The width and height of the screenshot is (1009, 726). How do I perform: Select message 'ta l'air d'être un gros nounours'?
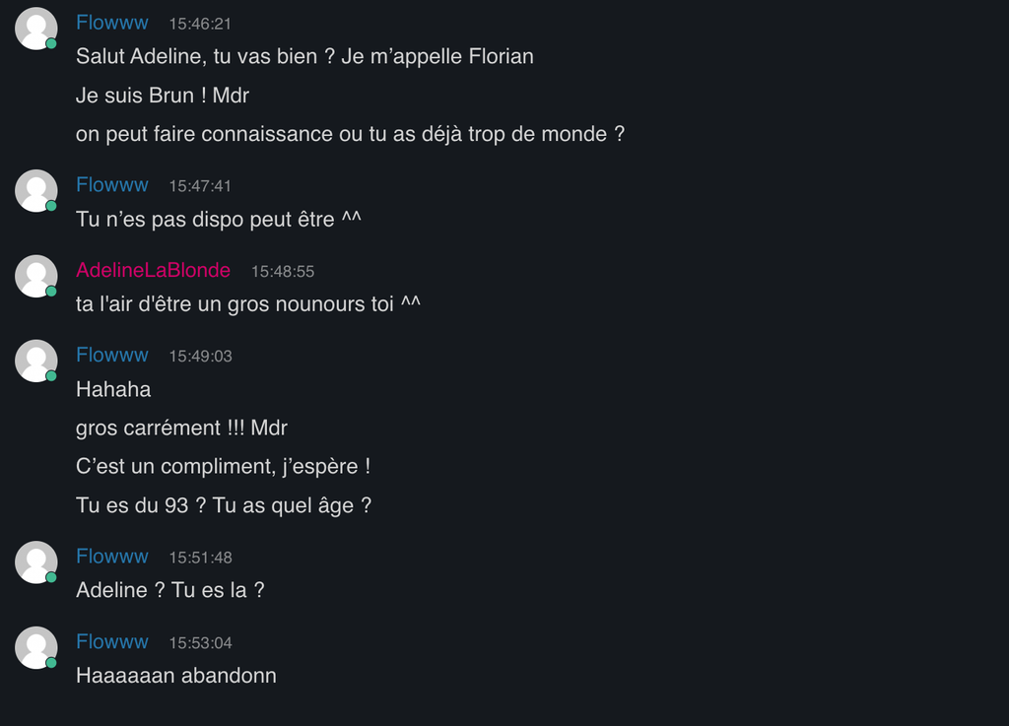click(x=247, y=303)
